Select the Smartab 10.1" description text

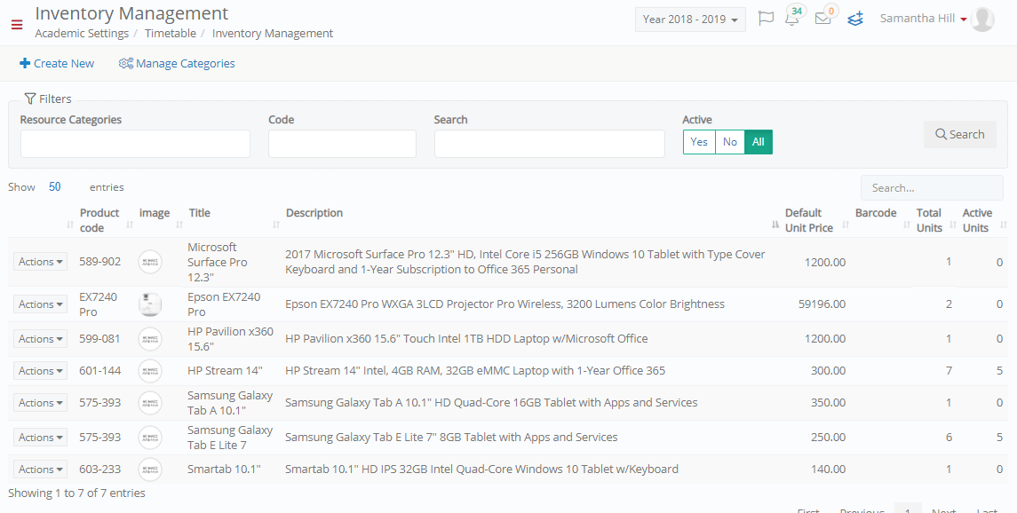pyautogui.click(x=482, y=470)
